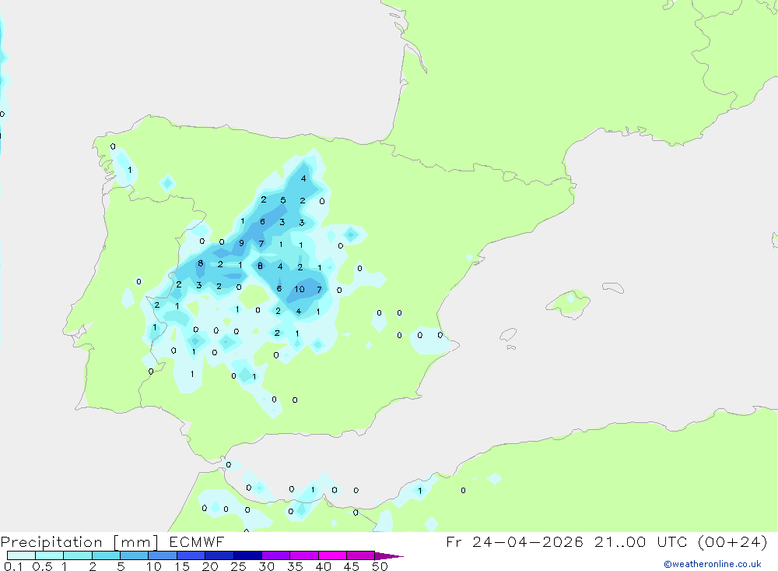
Task: Click the legend label "45"
Action: [352, 566]
